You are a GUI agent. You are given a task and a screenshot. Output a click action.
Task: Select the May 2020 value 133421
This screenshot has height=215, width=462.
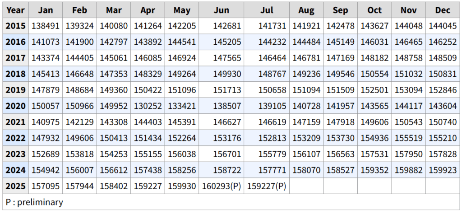tap(182, 106)
